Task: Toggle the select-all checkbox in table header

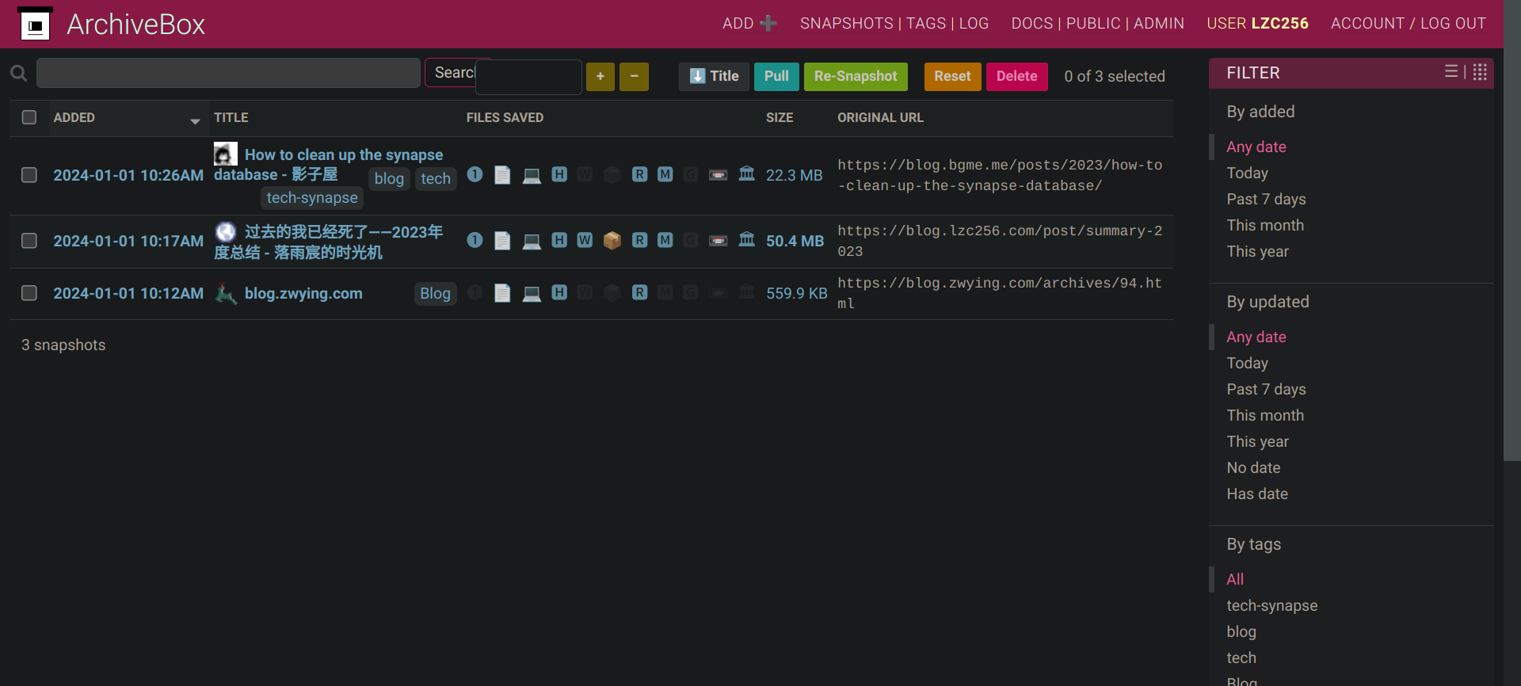Action: [29, 117]
